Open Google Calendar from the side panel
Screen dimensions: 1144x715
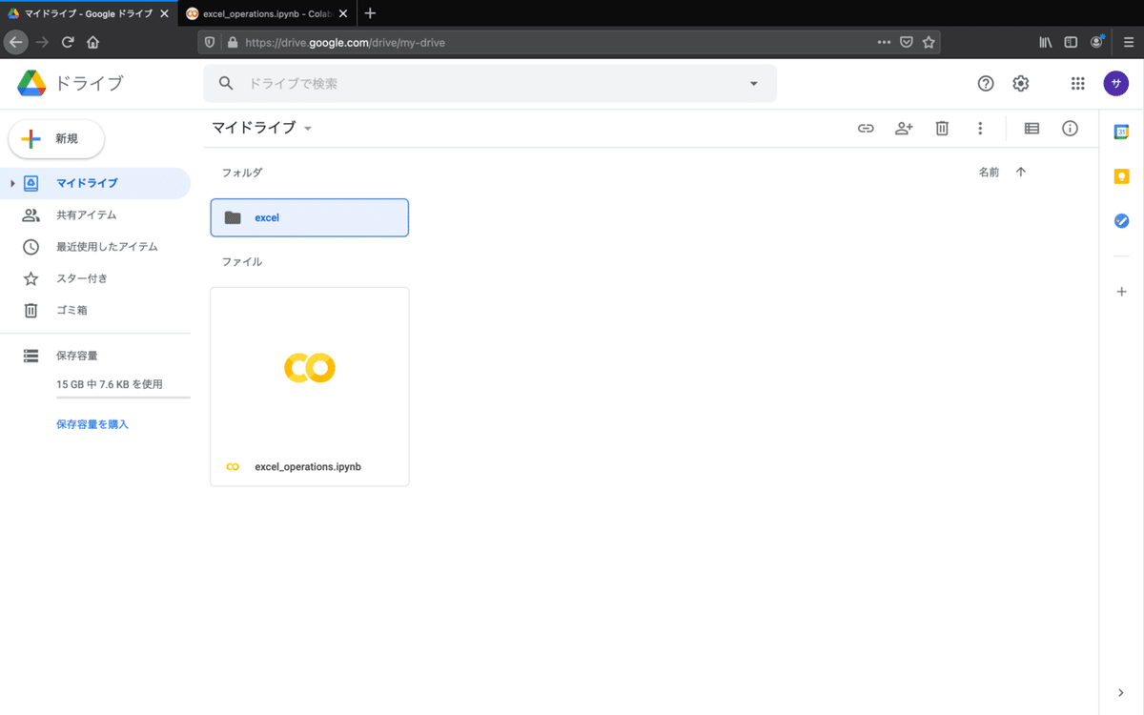1121,130
